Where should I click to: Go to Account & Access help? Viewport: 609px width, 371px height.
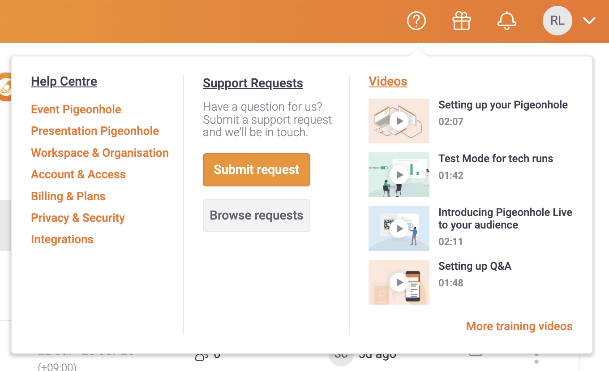(78, 174)
